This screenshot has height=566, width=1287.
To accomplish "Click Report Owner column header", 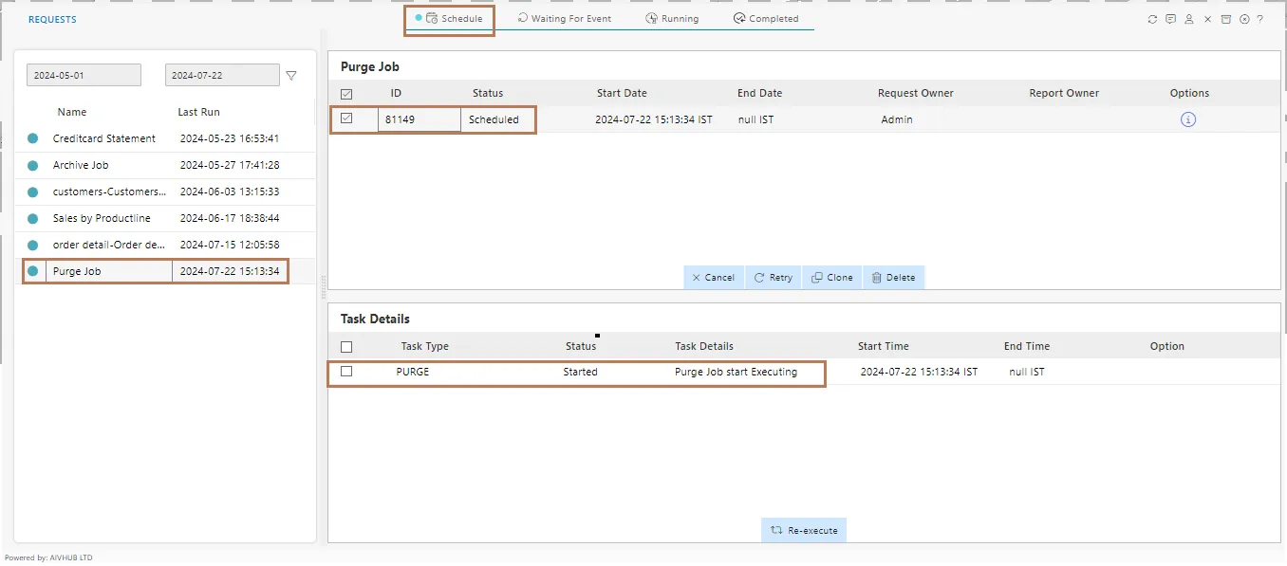I will [x=1064, y=93].
